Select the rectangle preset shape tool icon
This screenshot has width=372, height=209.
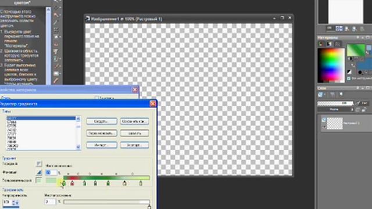pyautogui.click(x=56, y=74)
